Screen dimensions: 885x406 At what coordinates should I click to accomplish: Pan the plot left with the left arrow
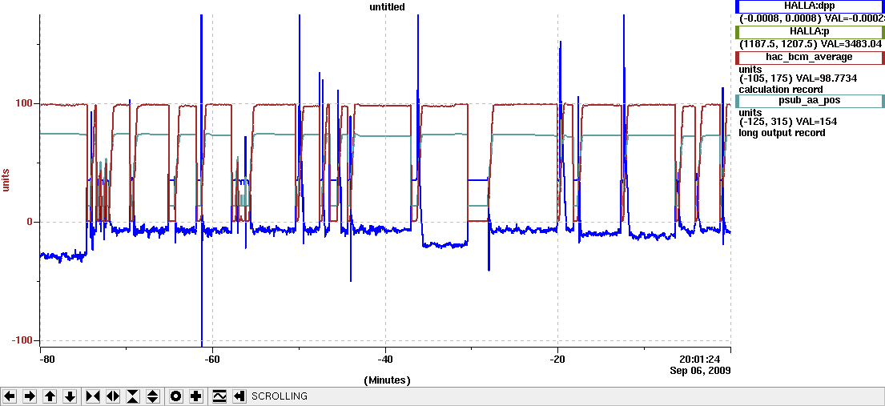[10, 396]
